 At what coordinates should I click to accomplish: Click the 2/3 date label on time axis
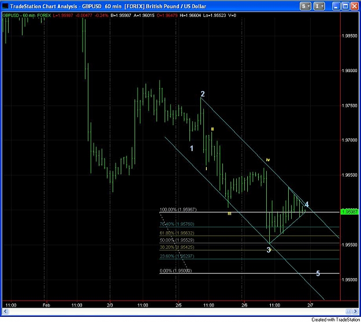(x=110, y=305)
